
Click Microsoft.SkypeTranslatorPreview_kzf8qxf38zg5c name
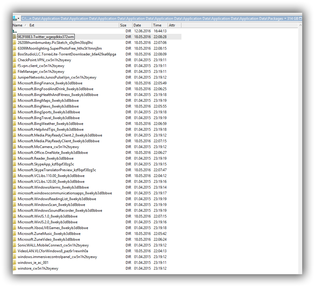coord(57,170)
